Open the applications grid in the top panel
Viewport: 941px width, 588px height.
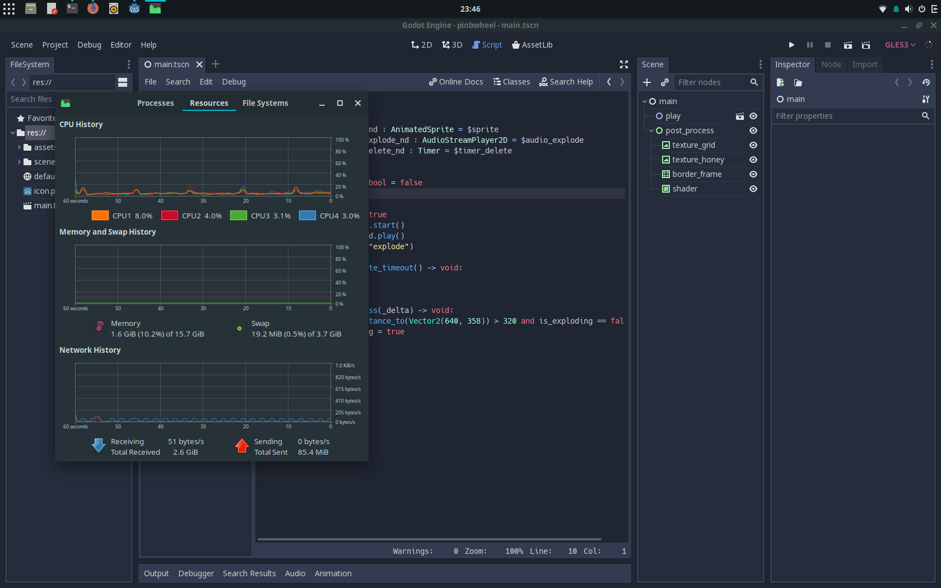coord(9,9)
